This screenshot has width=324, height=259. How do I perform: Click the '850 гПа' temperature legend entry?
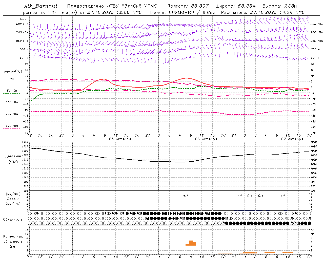12,102
